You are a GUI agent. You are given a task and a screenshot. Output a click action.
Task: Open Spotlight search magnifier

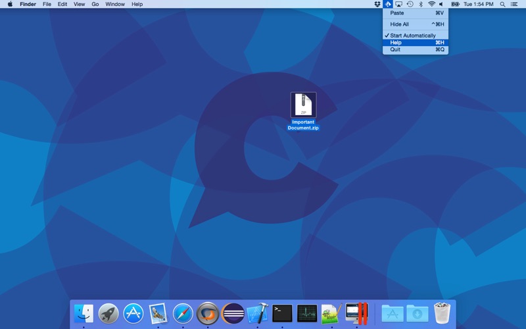pyautogui.click(x=503, y=4)
